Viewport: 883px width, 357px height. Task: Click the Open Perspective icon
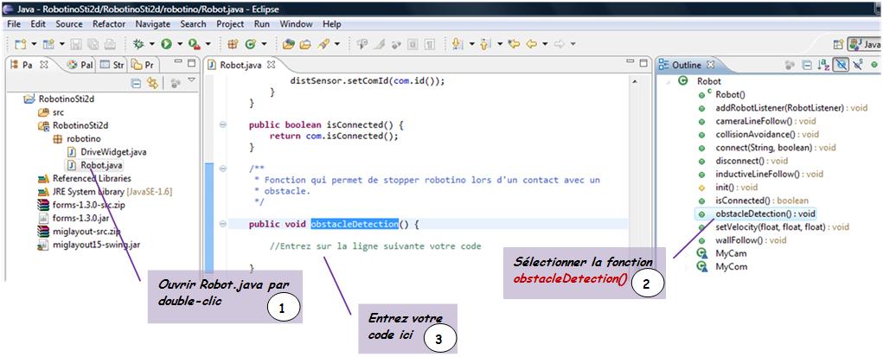click(838, 43)
